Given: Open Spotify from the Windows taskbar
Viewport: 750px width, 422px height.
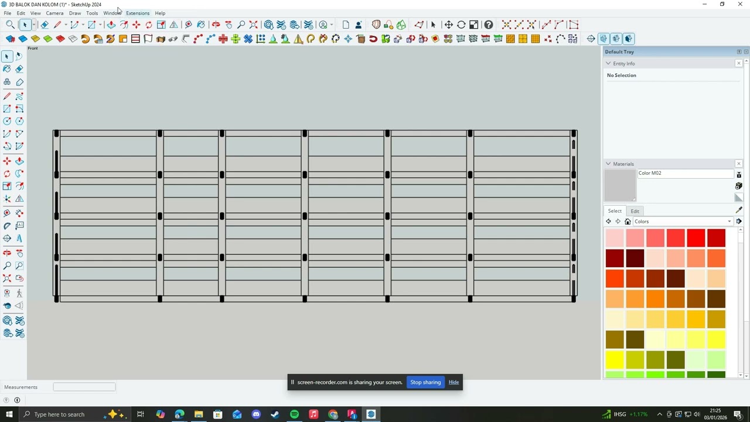Looking at the screenshot, I should (294, 414).
